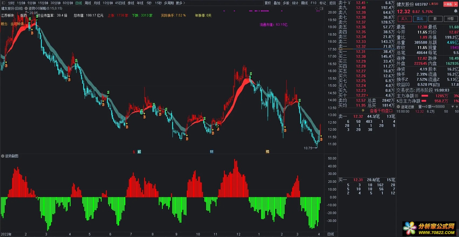The image size is (459, 237).
Task: Select the 15秒 period
Action: pyautogui.click(x=158, y=3)
